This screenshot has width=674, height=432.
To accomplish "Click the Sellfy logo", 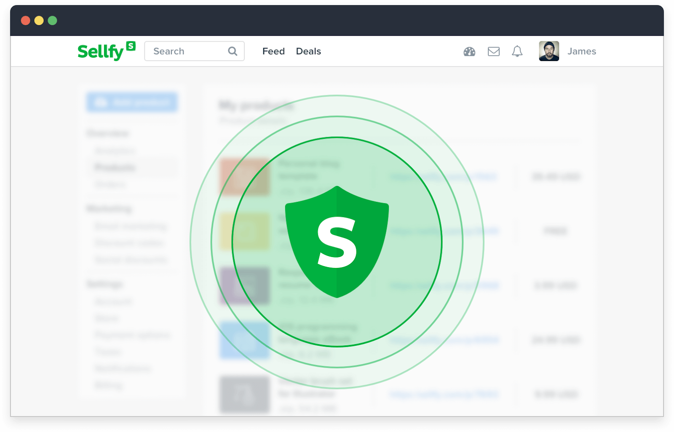I will (107, 51).
